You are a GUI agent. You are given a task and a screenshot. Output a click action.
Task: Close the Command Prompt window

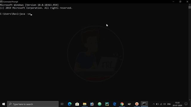point(187,2)
